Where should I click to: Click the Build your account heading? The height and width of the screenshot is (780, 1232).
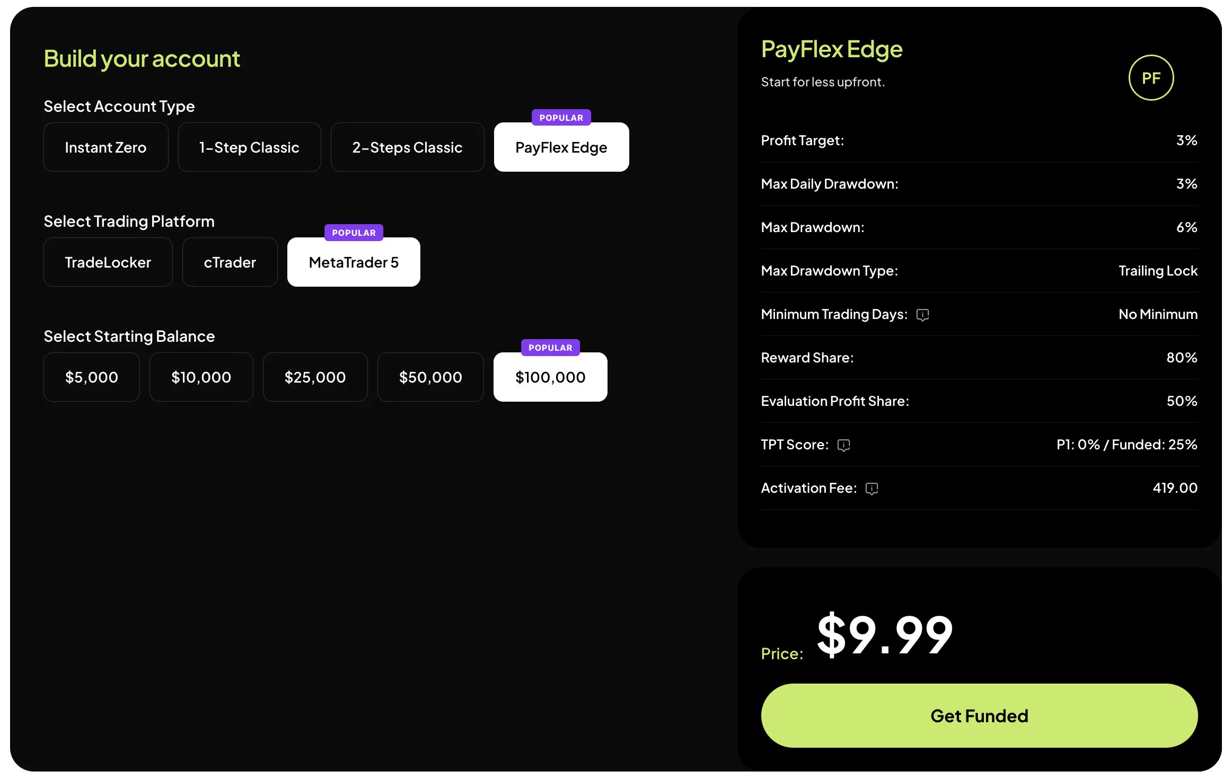point(142,59)
